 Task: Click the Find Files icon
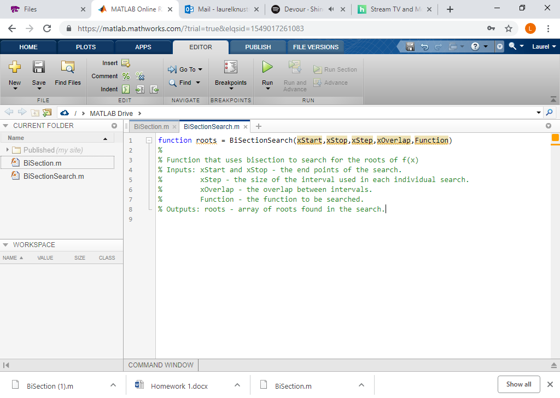[68, 67]
